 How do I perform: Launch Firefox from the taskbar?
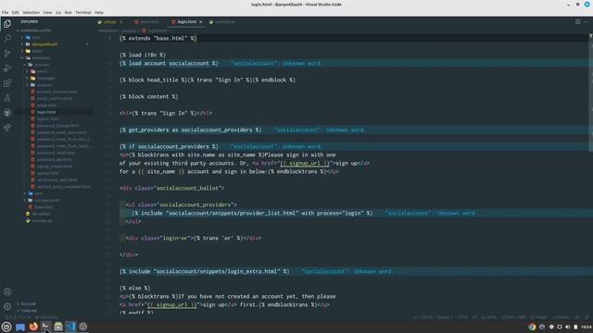coord(33,327)
